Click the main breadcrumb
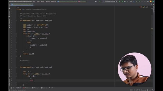Image resolution: width=163 pixels, height=91 pixels. click(38, 2)
